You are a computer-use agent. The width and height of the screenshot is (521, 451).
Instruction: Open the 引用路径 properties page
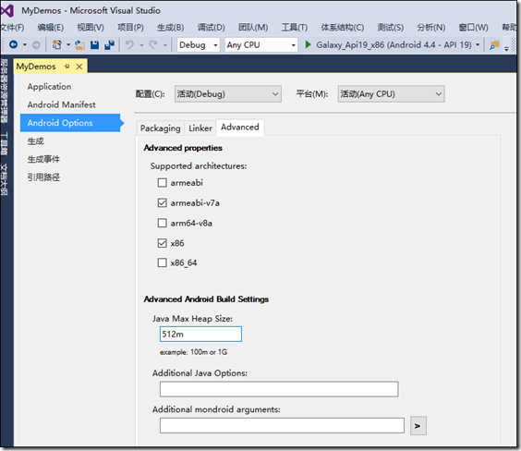click(43, 177)
